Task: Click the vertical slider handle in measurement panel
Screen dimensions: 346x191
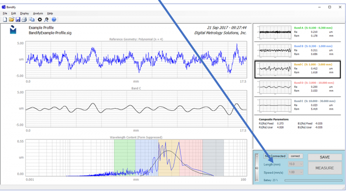Action: (x=257, y=168)
